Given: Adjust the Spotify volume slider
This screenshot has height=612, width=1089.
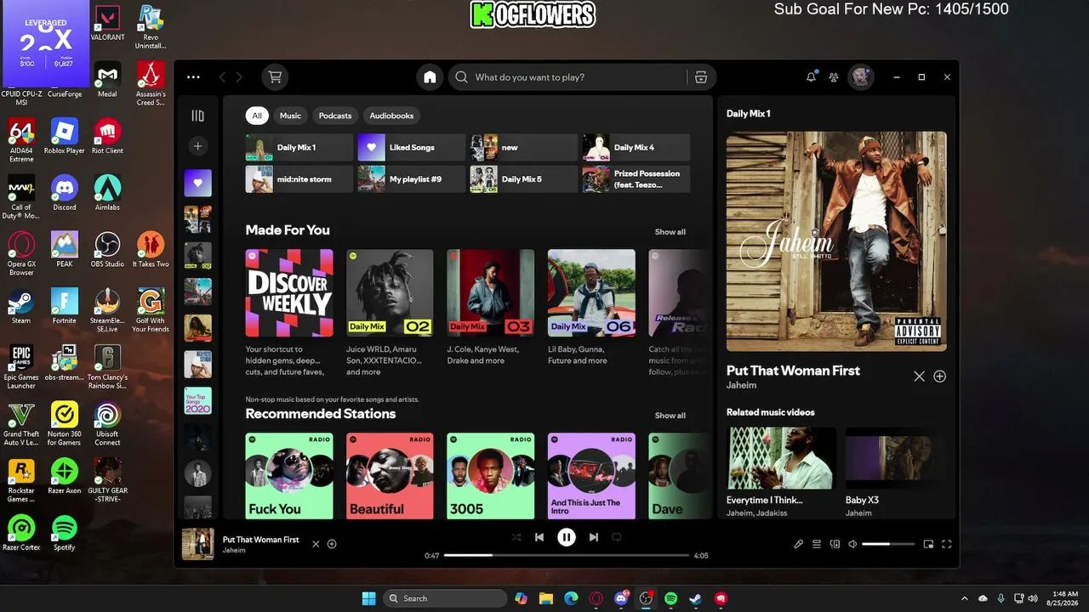Looking at the screenshot, I should tap(888, 544).
